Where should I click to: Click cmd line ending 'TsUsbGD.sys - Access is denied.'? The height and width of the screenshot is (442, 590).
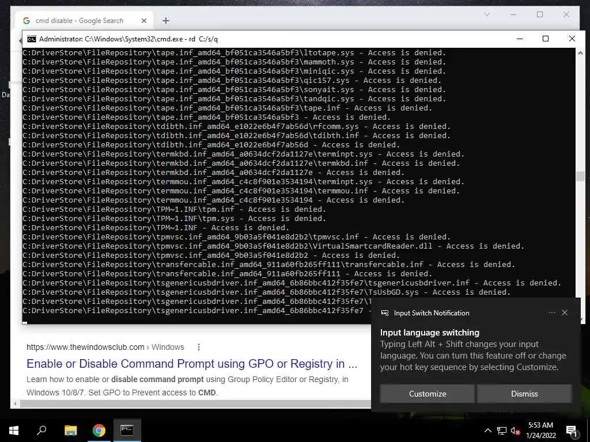tap(266, 292)
